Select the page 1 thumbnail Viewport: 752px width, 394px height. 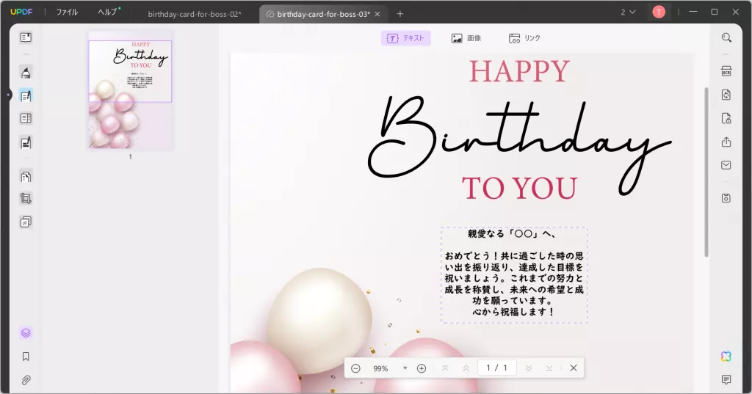130,90
